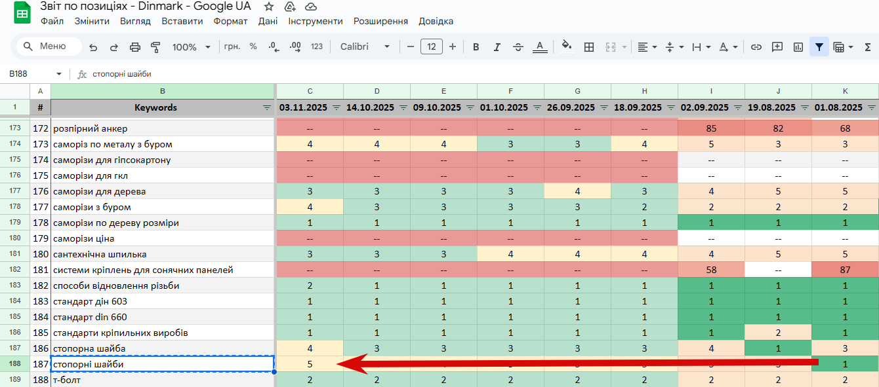879x387 pixels.
Task: Open filter for 01.10.2025 column
Action: tap(537, 107)
